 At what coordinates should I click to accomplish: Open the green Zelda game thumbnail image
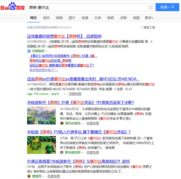pos(41,145)
